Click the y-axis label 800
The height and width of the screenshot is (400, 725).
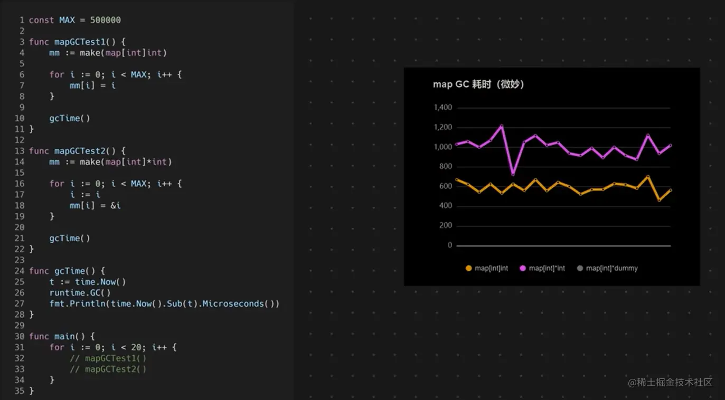coord(446,167)
